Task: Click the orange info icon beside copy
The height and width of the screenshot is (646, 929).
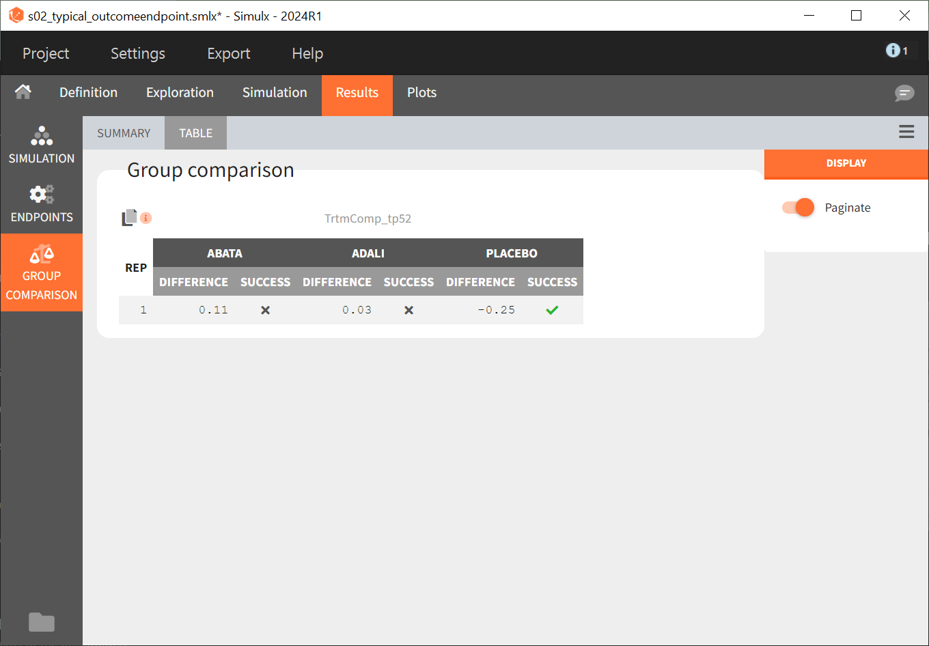Action: (x=146, y=218)
